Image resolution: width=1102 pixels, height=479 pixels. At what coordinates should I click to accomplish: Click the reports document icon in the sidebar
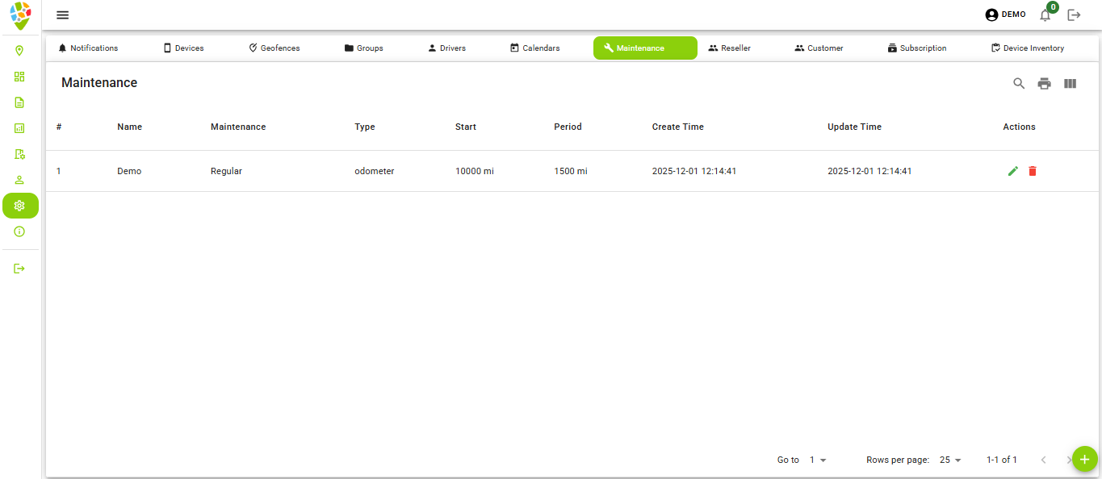click(x=19, y=102)
